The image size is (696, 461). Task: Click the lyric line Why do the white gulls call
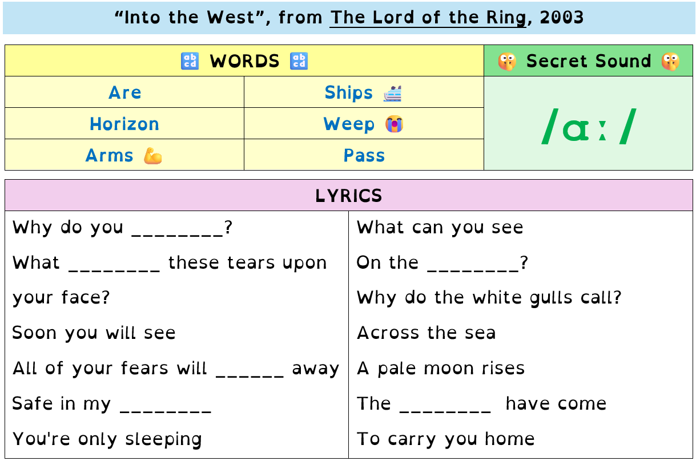pyautogui.click(x=489, y=298)
